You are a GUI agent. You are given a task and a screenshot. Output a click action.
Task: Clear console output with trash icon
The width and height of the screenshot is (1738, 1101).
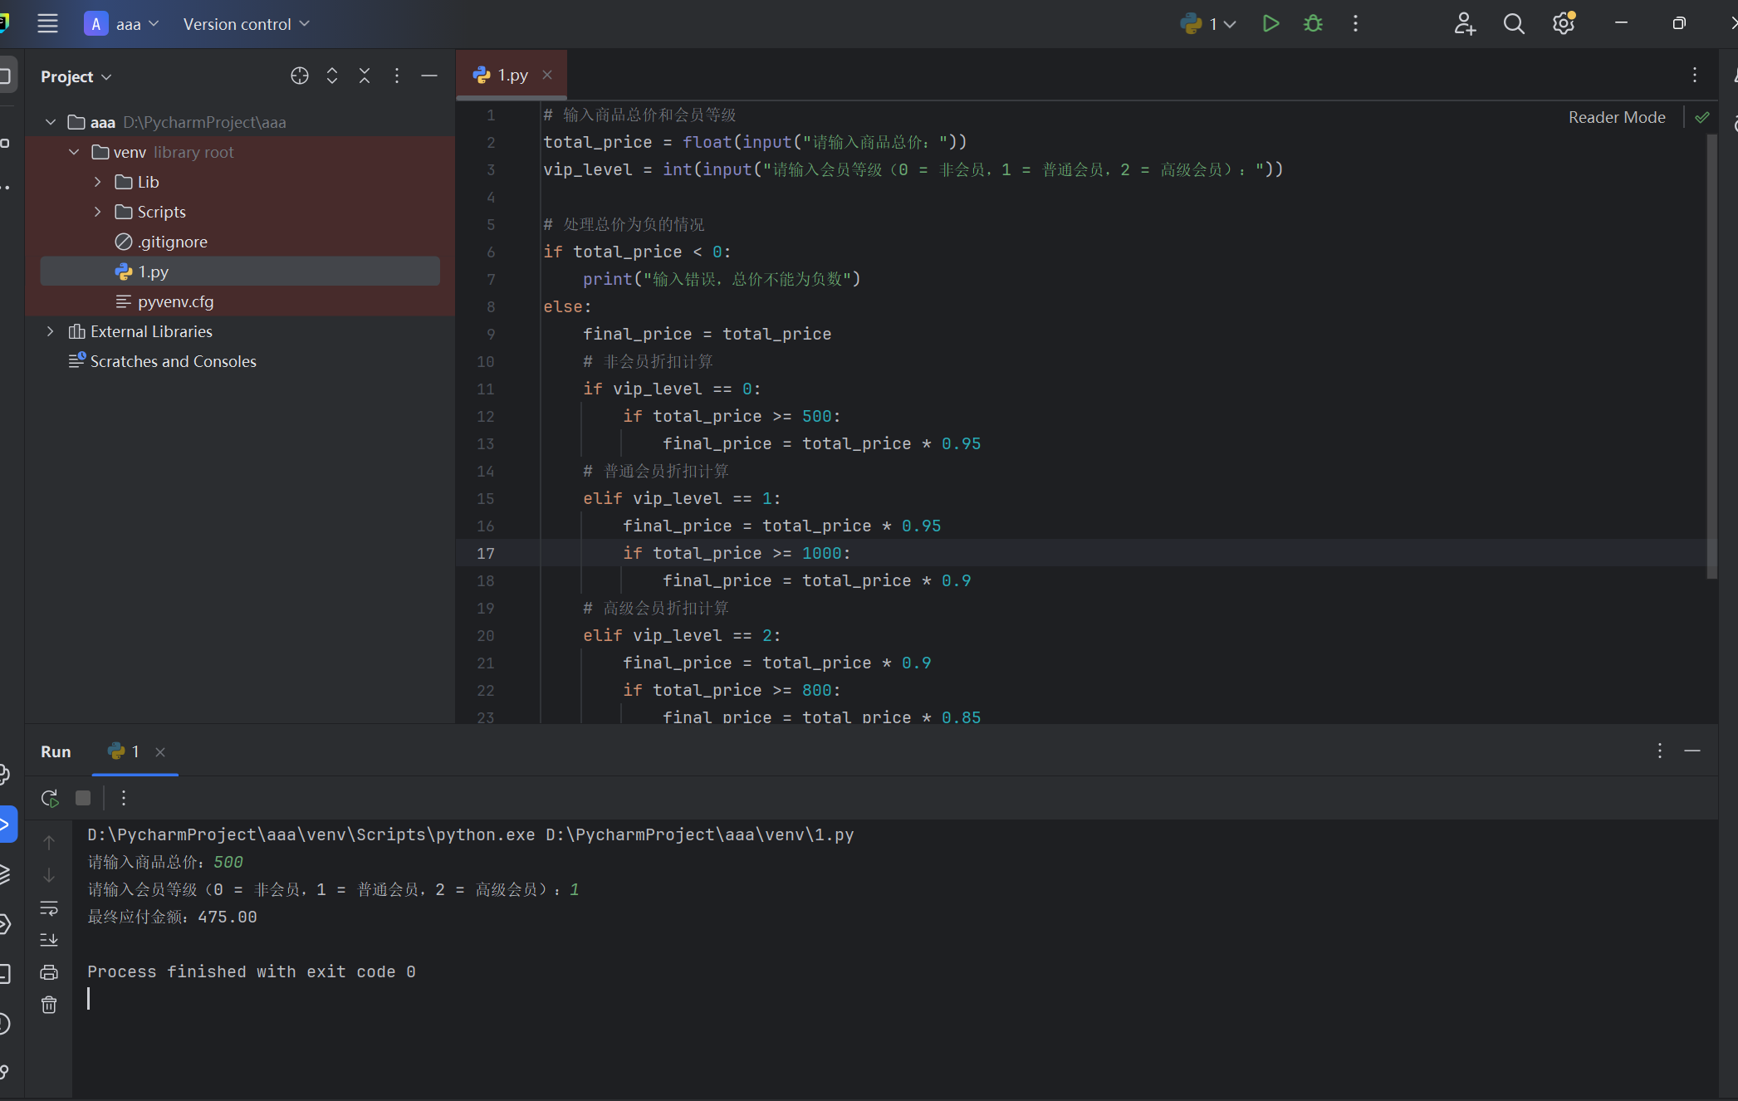click(49, 1005)
